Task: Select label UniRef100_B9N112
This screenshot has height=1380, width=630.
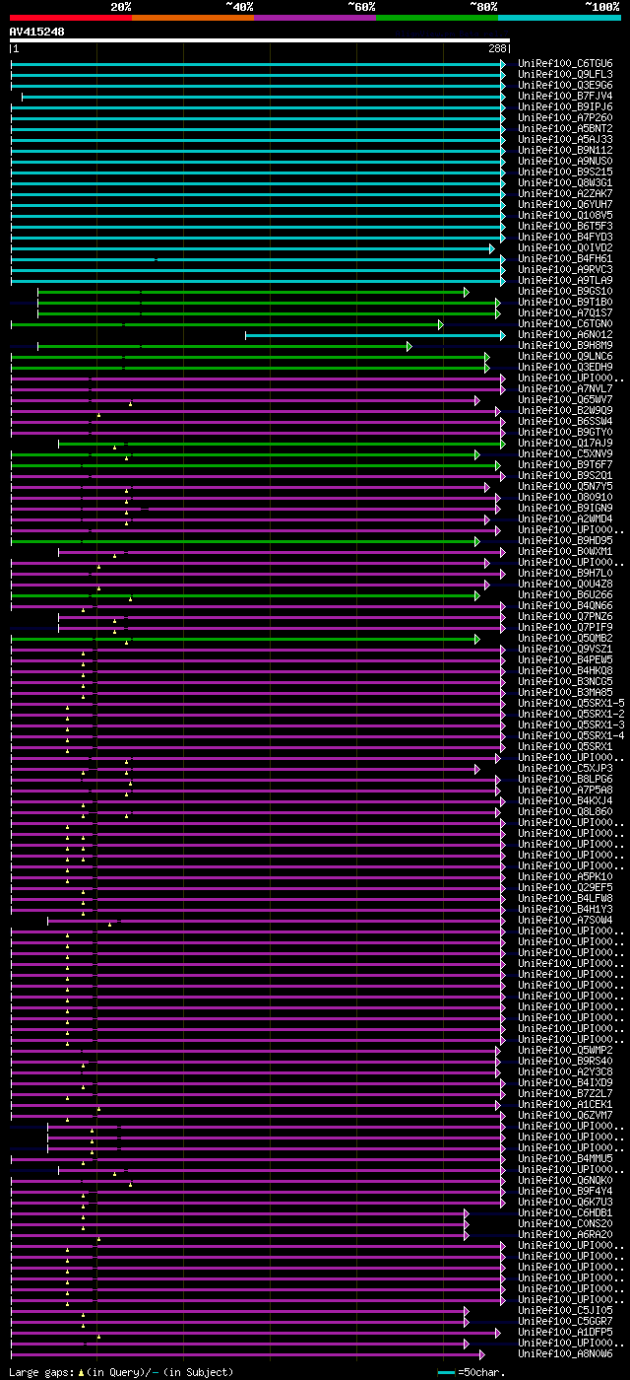Action: tap(565, 150)
